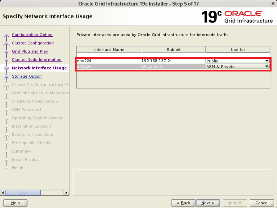Click the Summary step label
This screenshot has width=277, height=208.
[21, 151]
